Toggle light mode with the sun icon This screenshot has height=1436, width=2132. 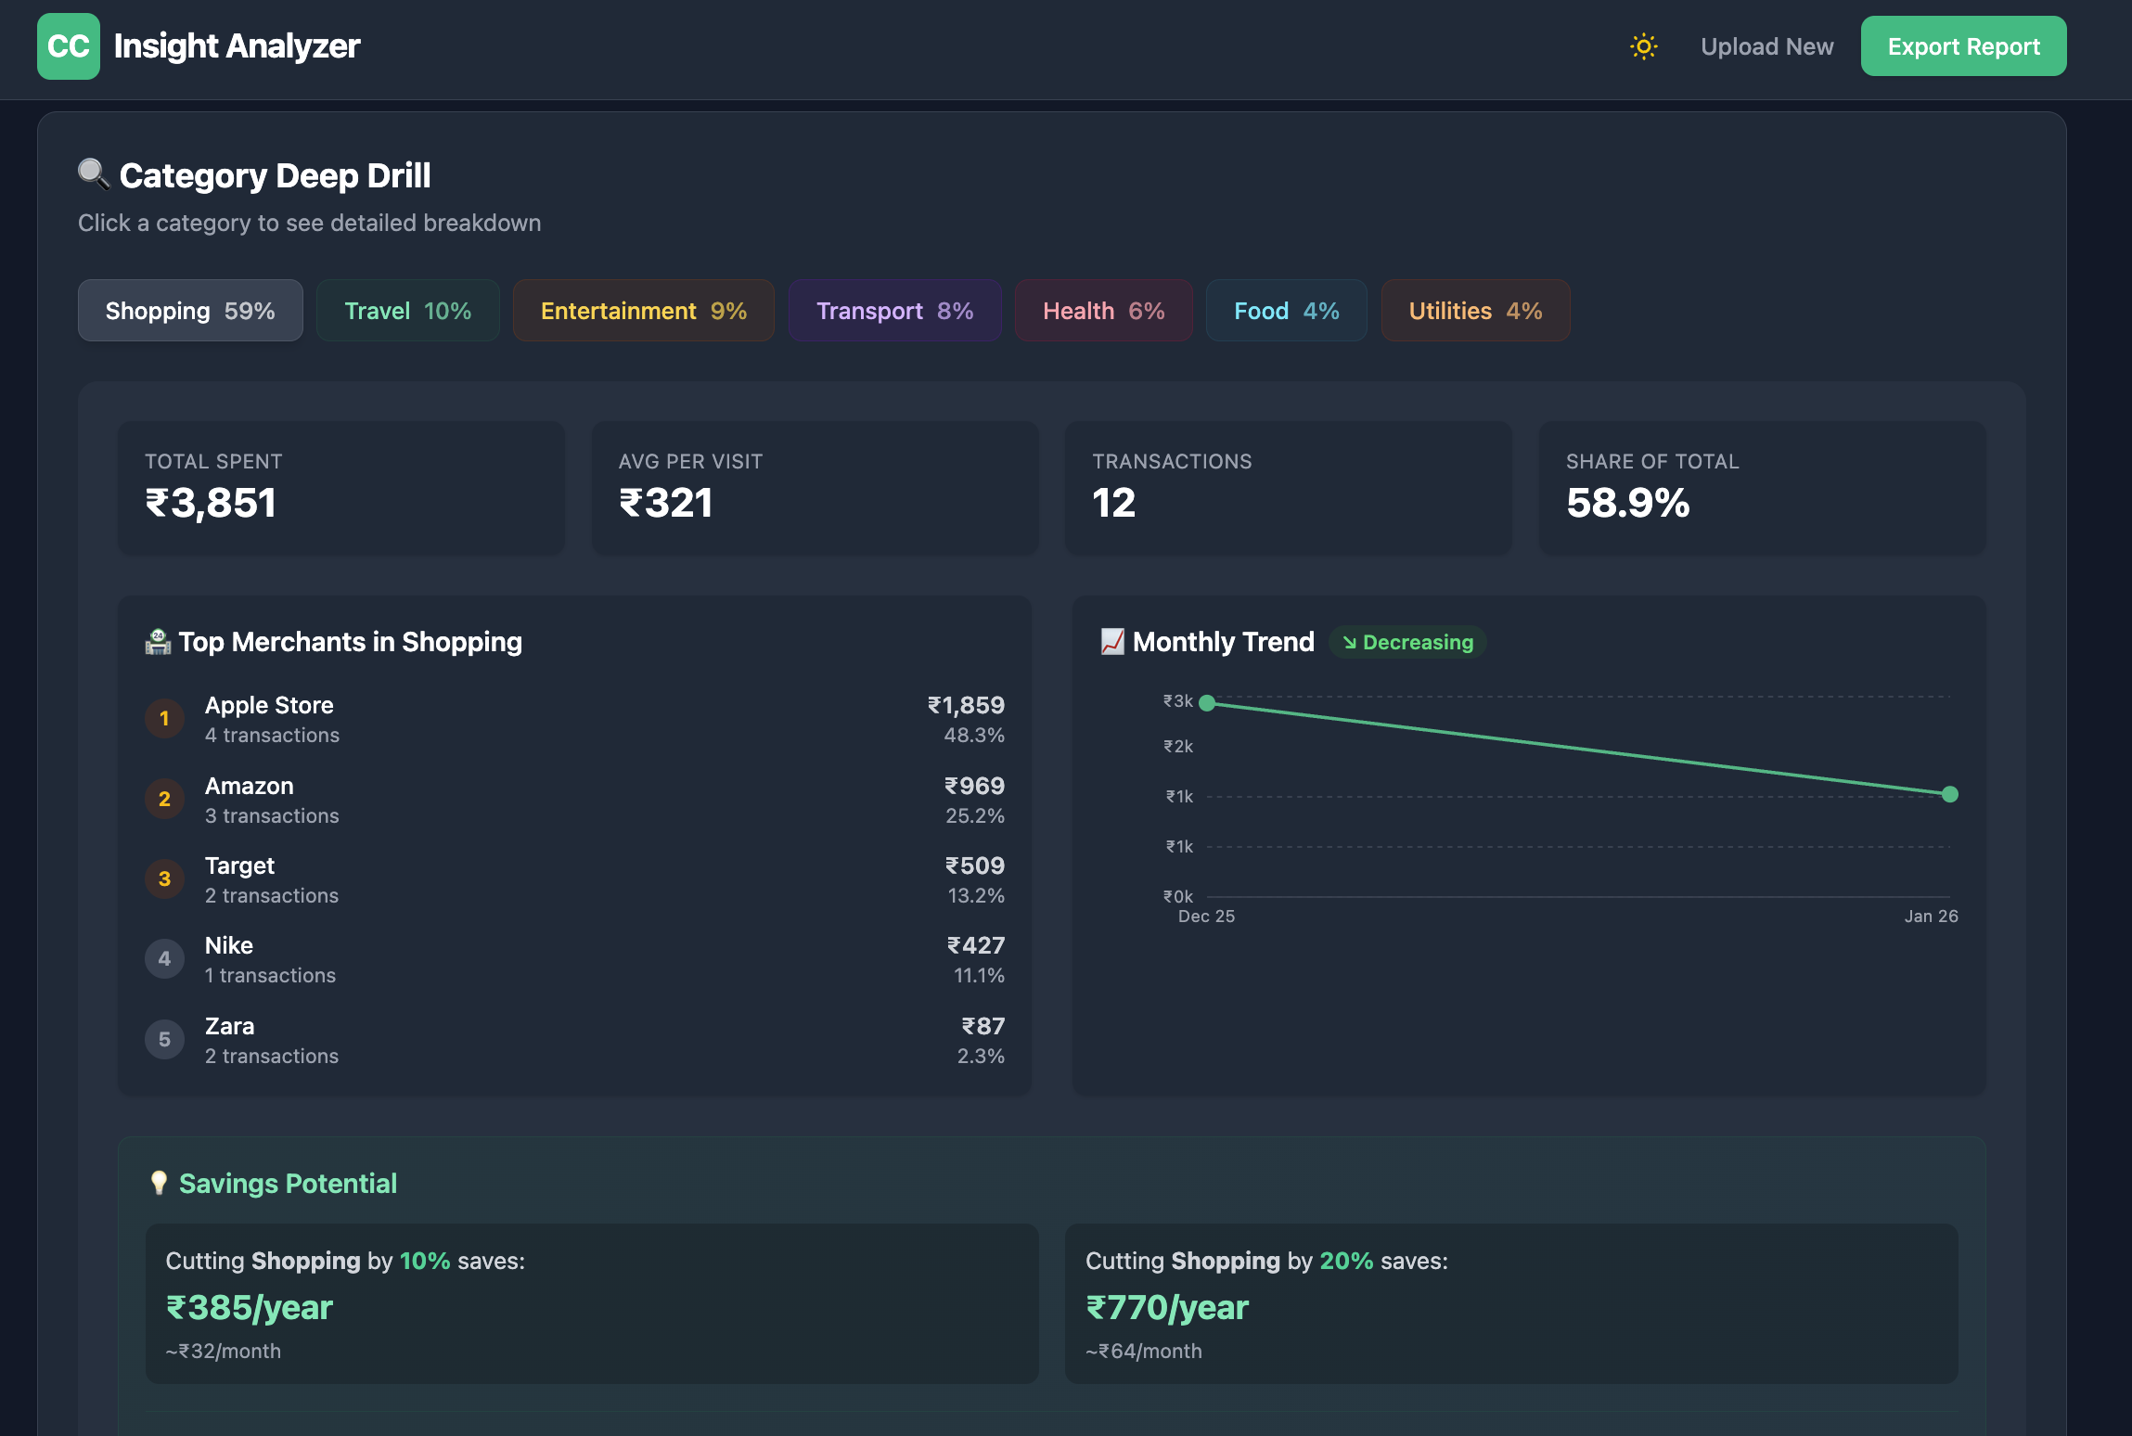1644,45
